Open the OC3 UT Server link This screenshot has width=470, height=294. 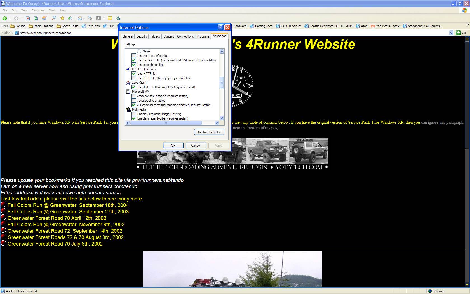[288, 26]
